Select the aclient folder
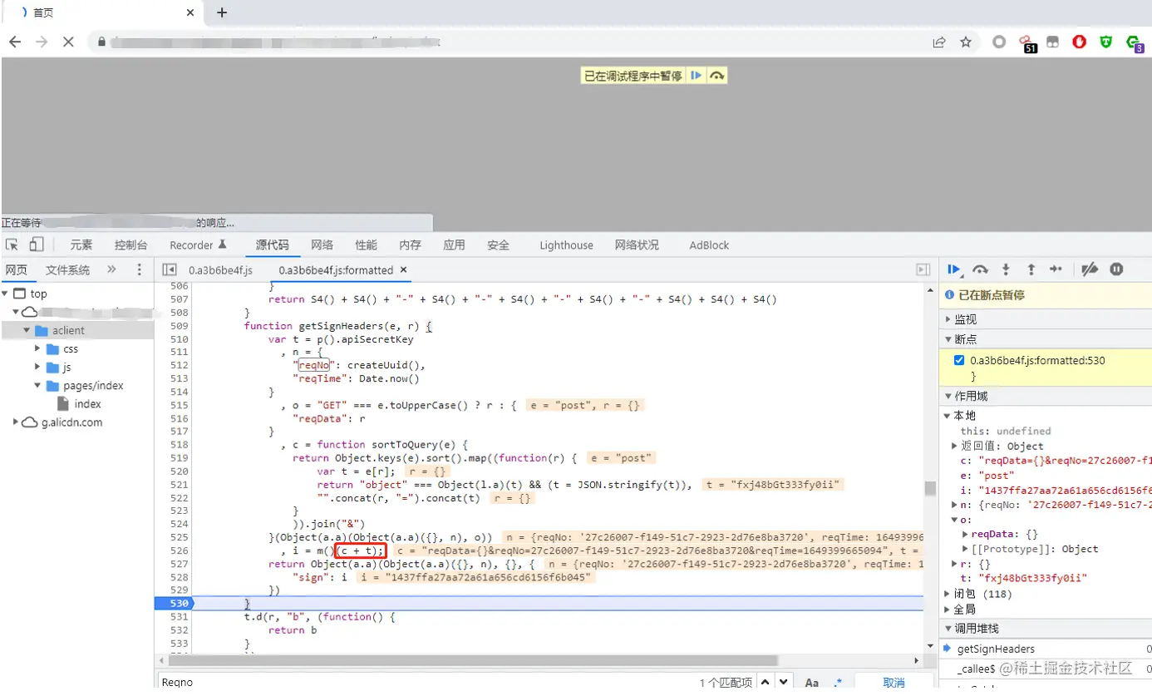1152x696 pixels. point(68,330)
